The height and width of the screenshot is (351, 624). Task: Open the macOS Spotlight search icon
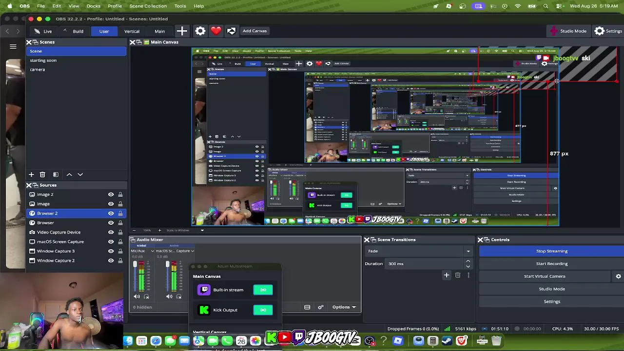pyautogui.click(x=546, y=6)
